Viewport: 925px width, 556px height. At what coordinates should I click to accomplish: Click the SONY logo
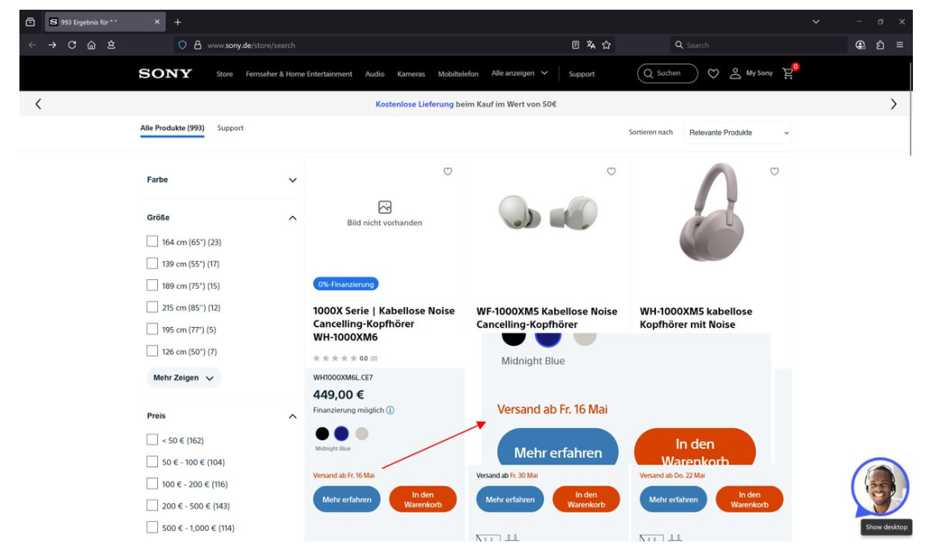tap(165, 74)
